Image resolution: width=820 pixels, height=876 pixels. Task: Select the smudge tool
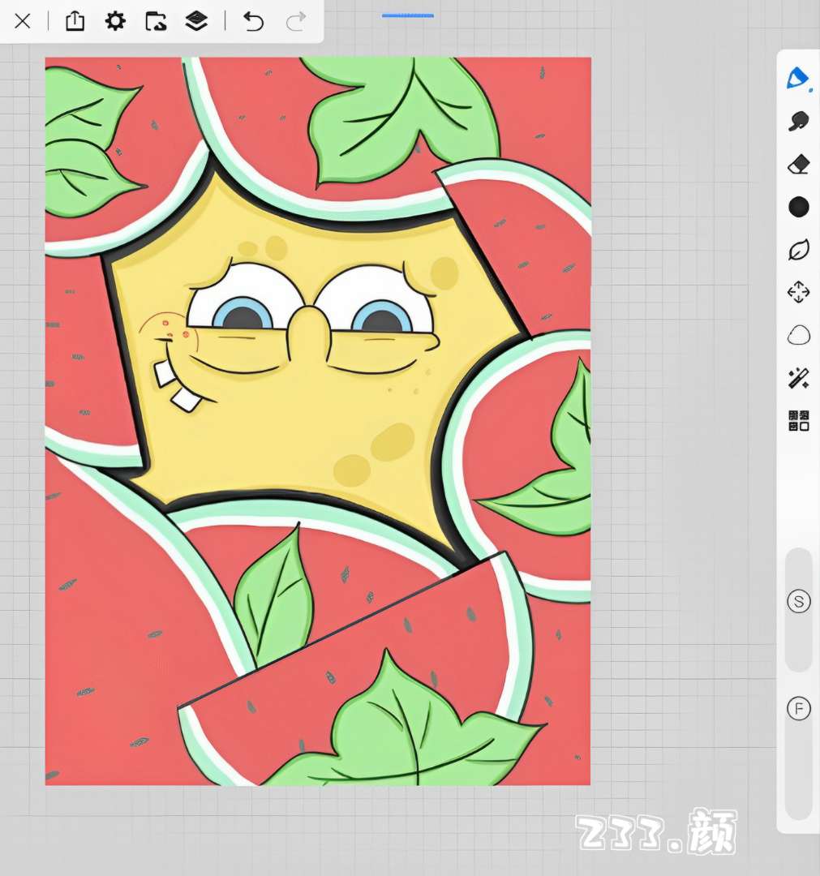799,121
